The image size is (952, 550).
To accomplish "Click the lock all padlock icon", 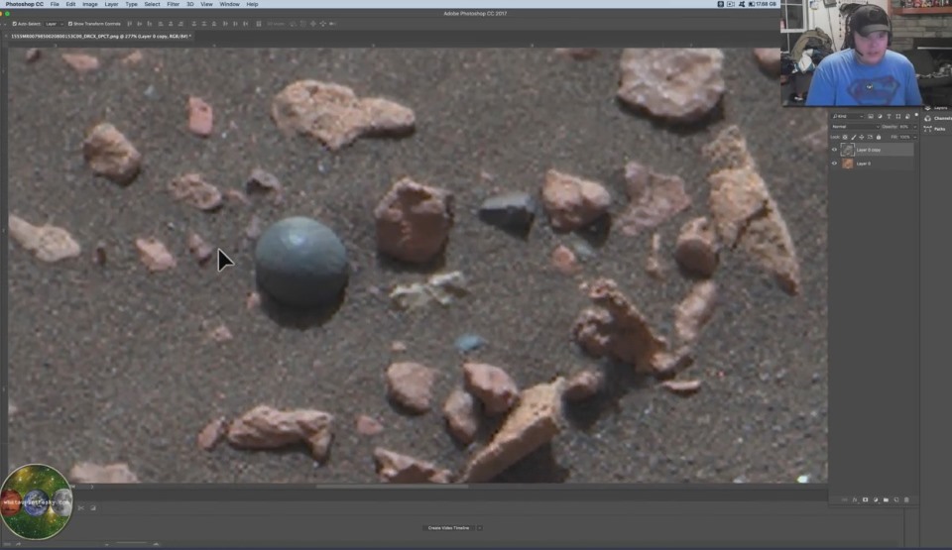I will [x=879, y=138].
